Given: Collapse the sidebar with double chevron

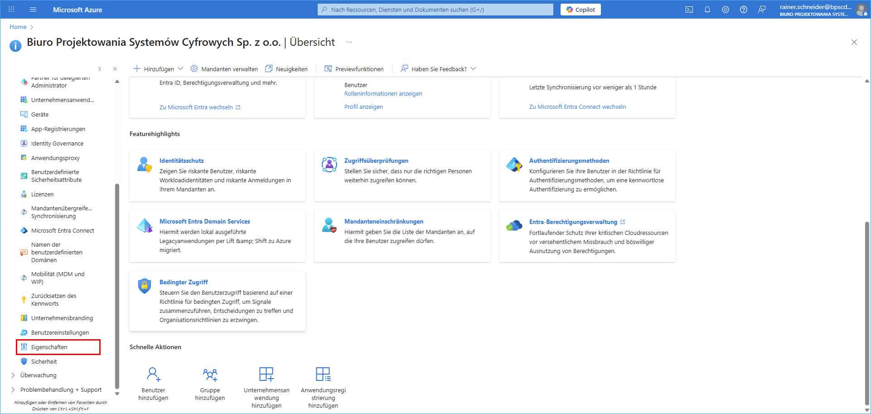Looking at the screenshot, I should click(x=115, y=69).
